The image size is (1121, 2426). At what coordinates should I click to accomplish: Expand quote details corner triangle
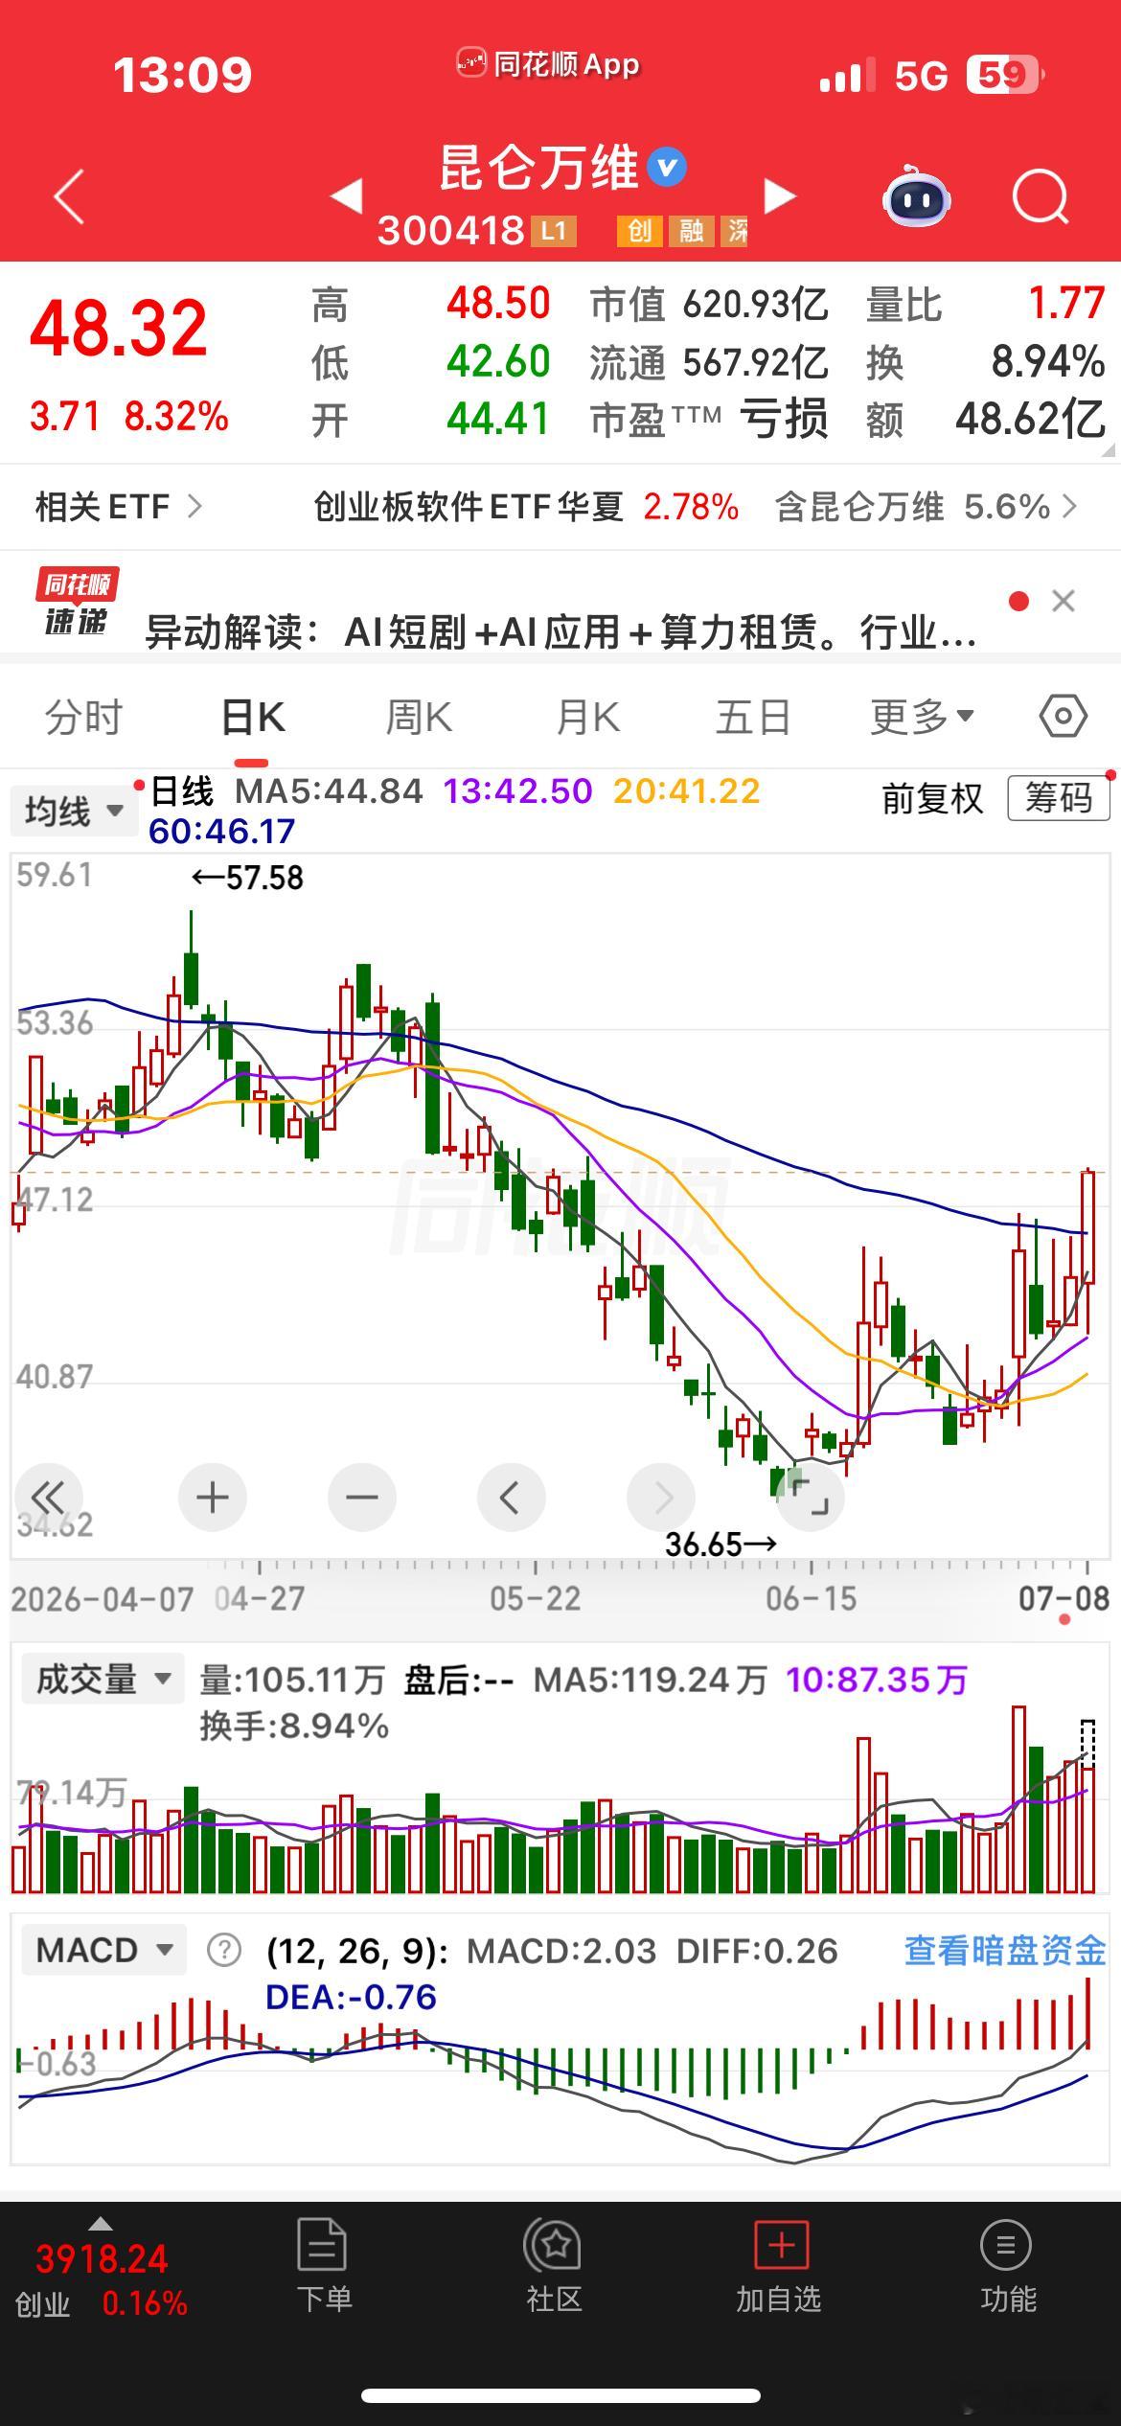point(1109,449)
